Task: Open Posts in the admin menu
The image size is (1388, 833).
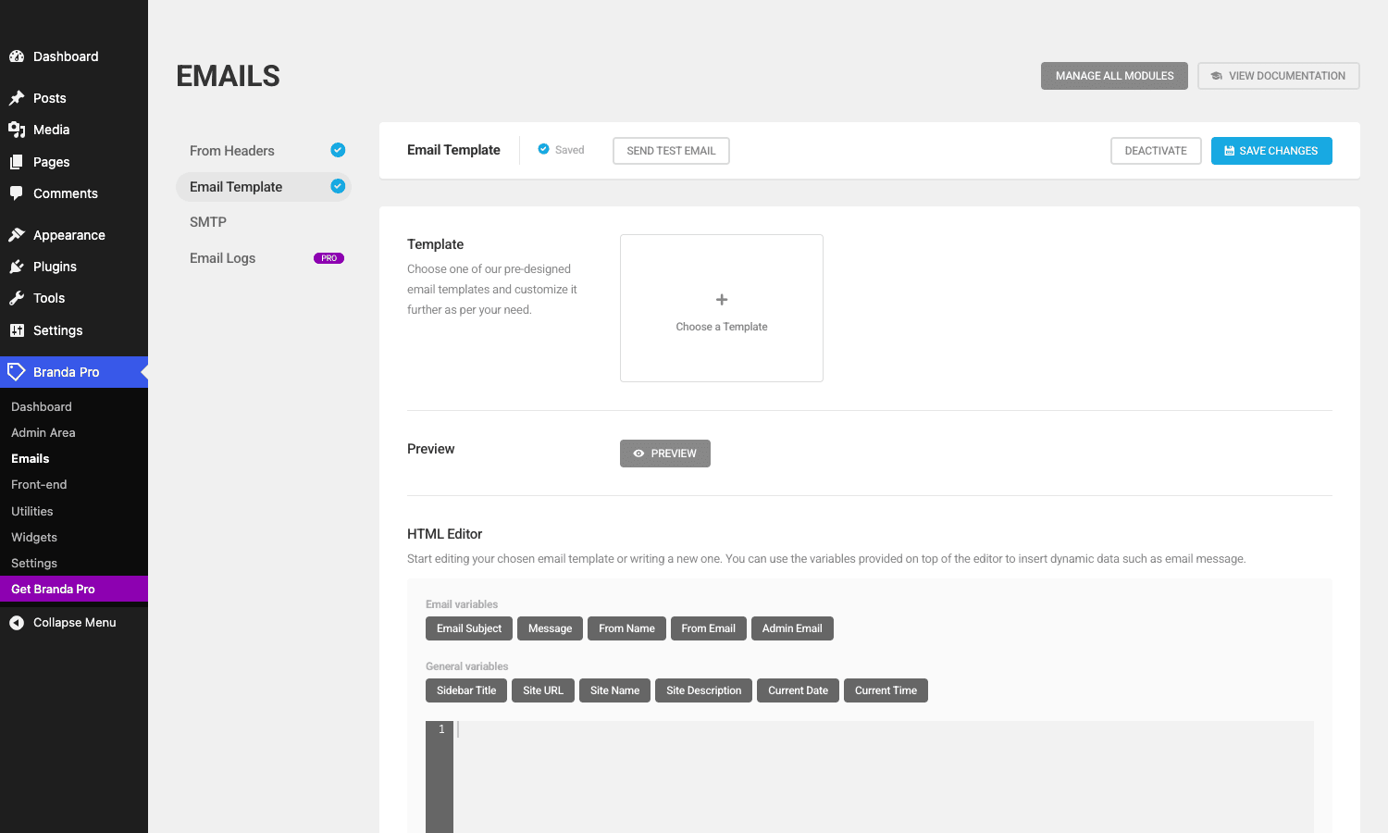Action: click(74, 98)
